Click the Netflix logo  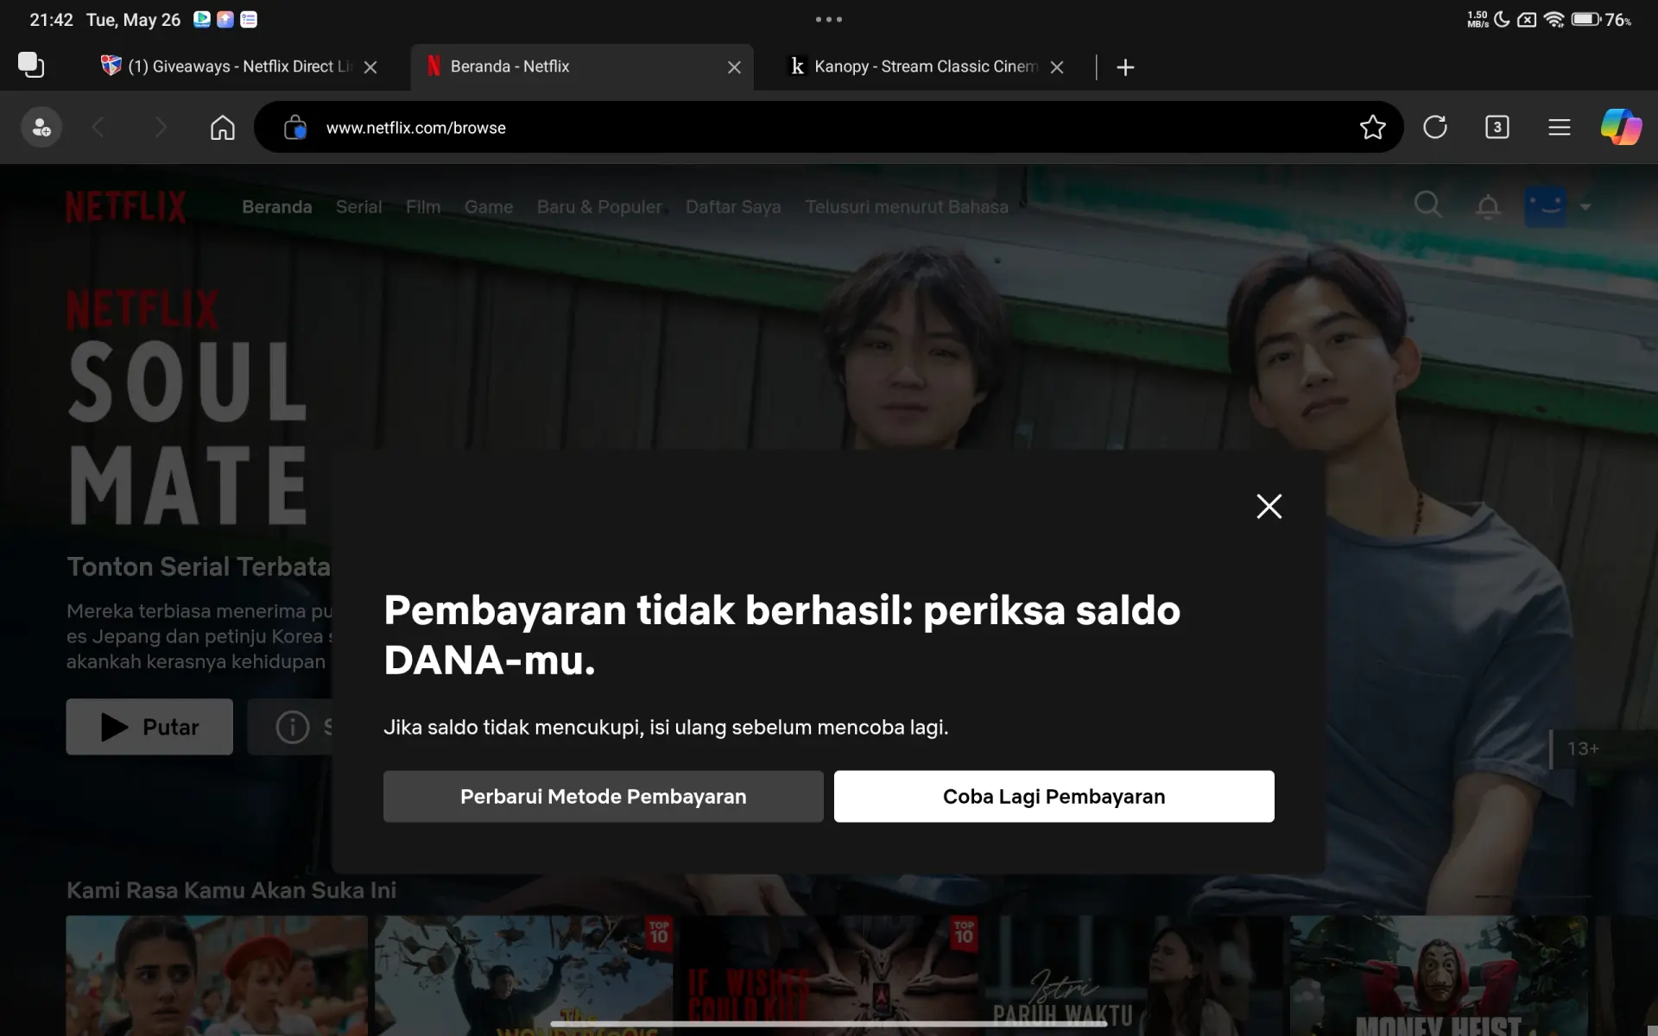coord(126,207)
